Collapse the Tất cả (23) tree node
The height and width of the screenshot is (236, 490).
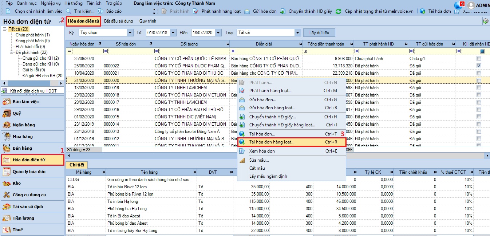(5, 29)
